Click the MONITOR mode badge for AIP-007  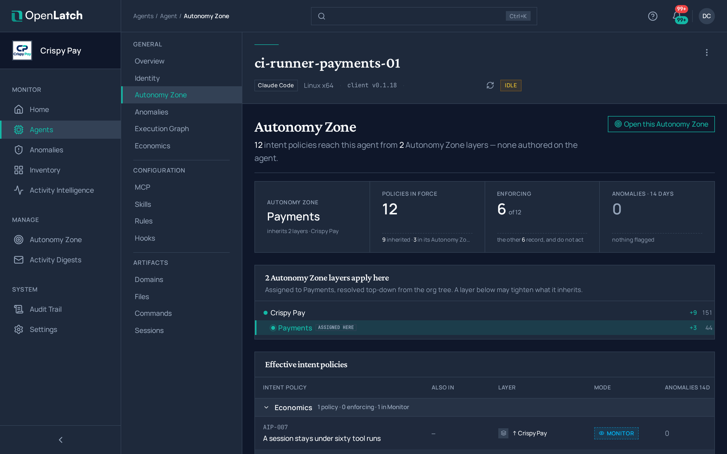[x=616, y=433]
